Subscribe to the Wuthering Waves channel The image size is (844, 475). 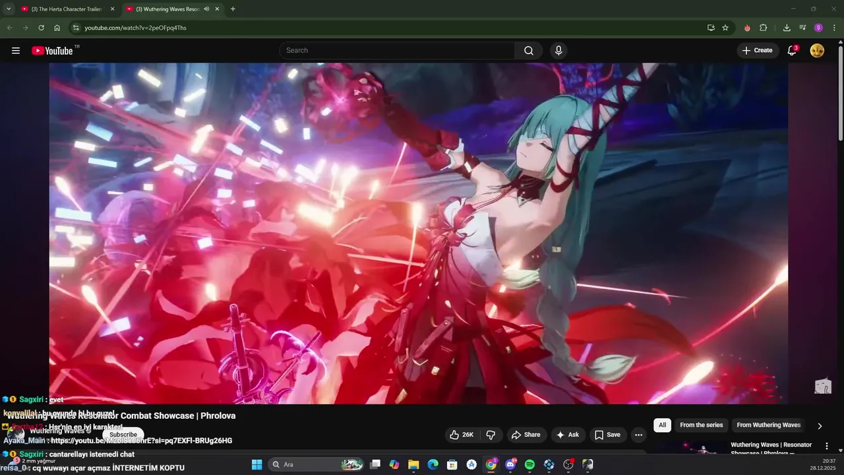coord(123,435)
